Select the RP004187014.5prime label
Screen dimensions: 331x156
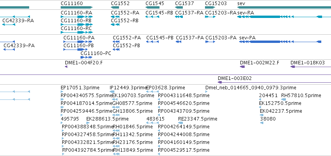(x=87, y=103)
